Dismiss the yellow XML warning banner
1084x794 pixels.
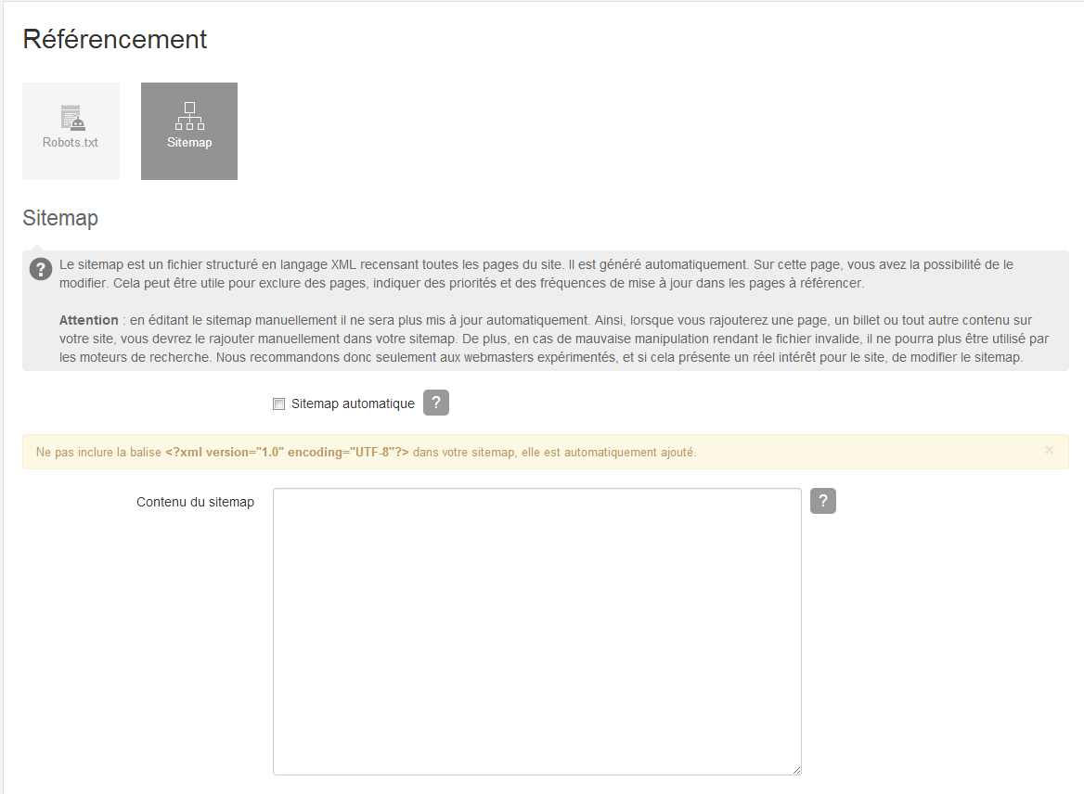(x=1050, y=450)
